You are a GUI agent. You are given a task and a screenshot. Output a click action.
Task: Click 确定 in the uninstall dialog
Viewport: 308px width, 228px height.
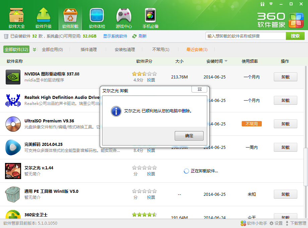pos(189,136)
